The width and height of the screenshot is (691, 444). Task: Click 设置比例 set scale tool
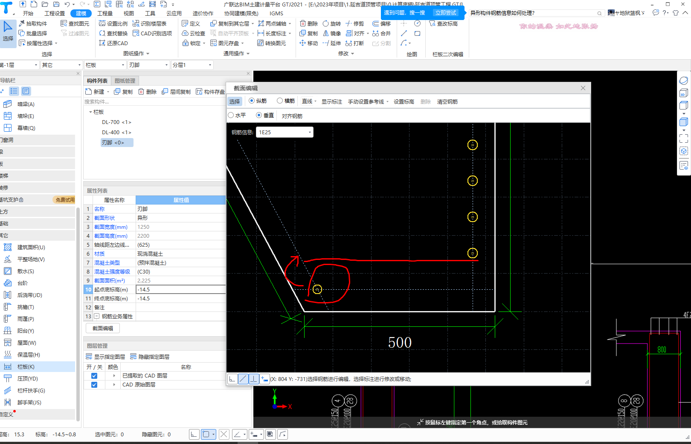(x=113, y=23)
